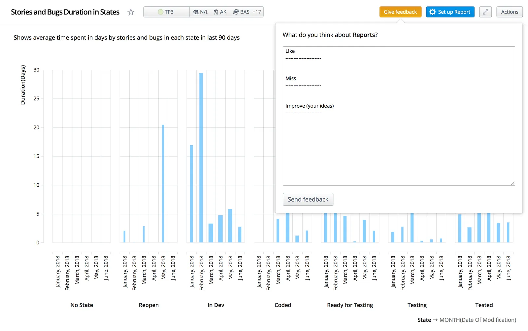Open the Actions menu
Screen dimensions: 528x331
point(510,12)
